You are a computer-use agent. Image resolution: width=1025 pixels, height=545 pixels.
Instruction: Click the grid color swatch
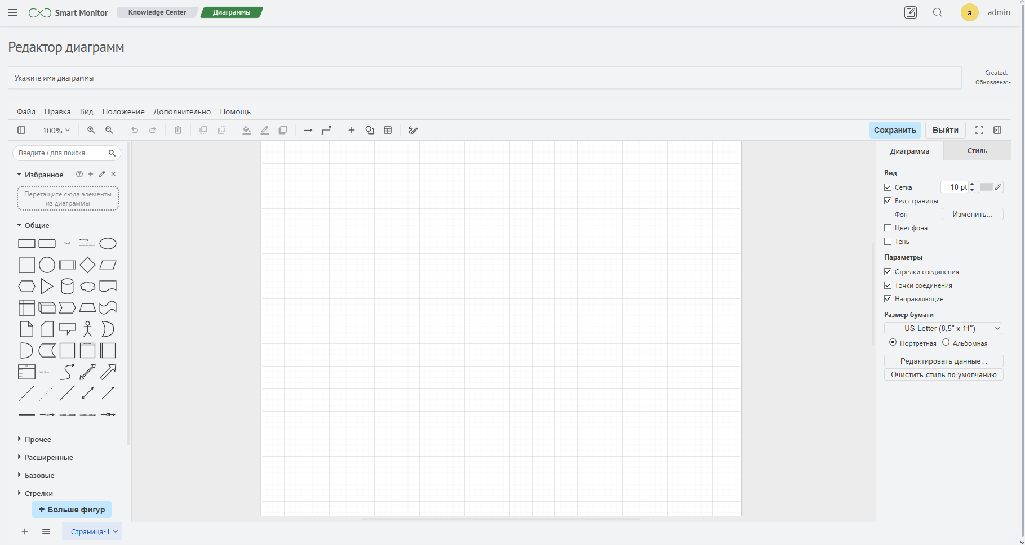(x=986, y=187)
